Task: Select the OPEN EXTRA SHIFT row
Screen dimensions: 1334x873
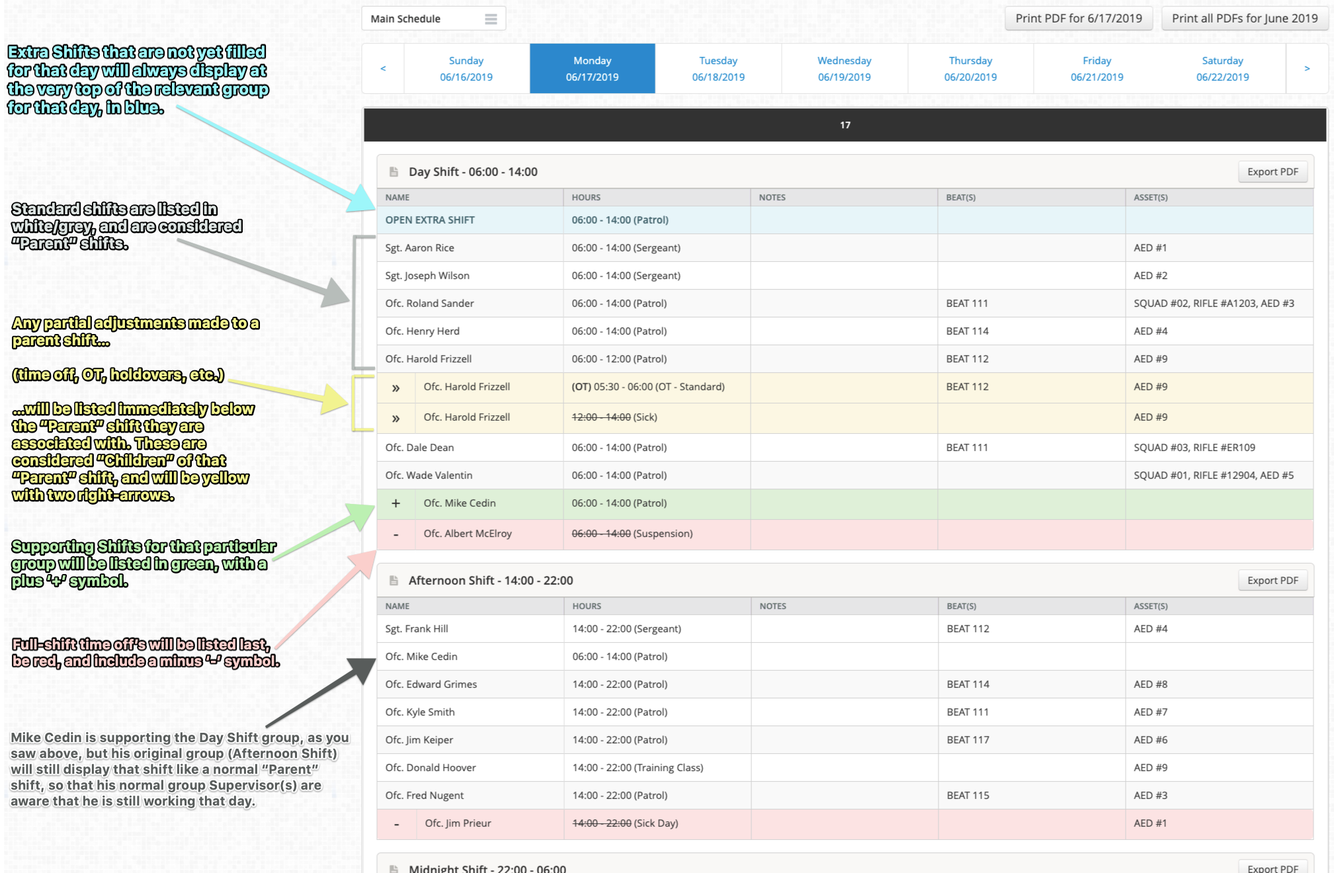Action: [x=845, y=220]
